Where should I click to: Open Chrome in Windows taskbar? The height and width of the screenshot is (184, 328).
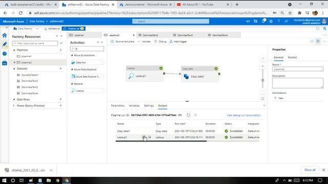pos(57,180)
